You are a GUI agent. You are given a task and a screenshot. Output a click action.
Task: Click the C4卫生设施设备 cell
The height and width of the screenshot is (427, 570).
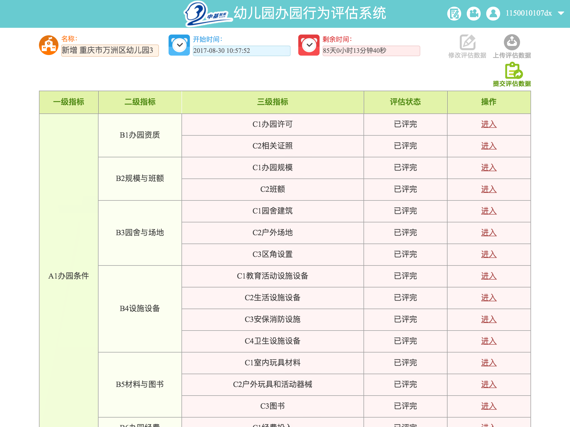[273, 341]
